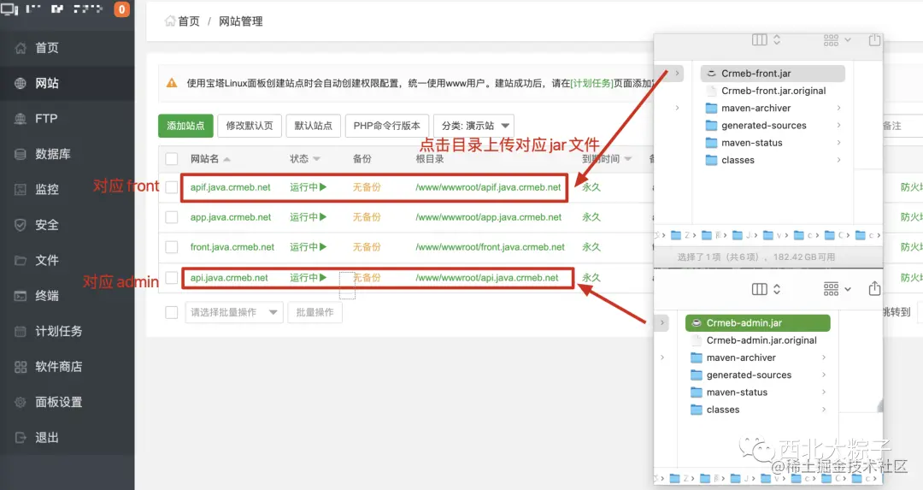The height and width of the screenshot is (490, 923).
Task: Click the orange notification badge 0
Action: tap(122, 9)
